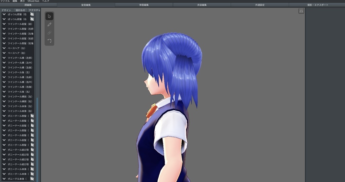345x182 pixels.
Task: Select the ツインテール本体（右） row
Action: pyautogui.click(x=18, y=111)
